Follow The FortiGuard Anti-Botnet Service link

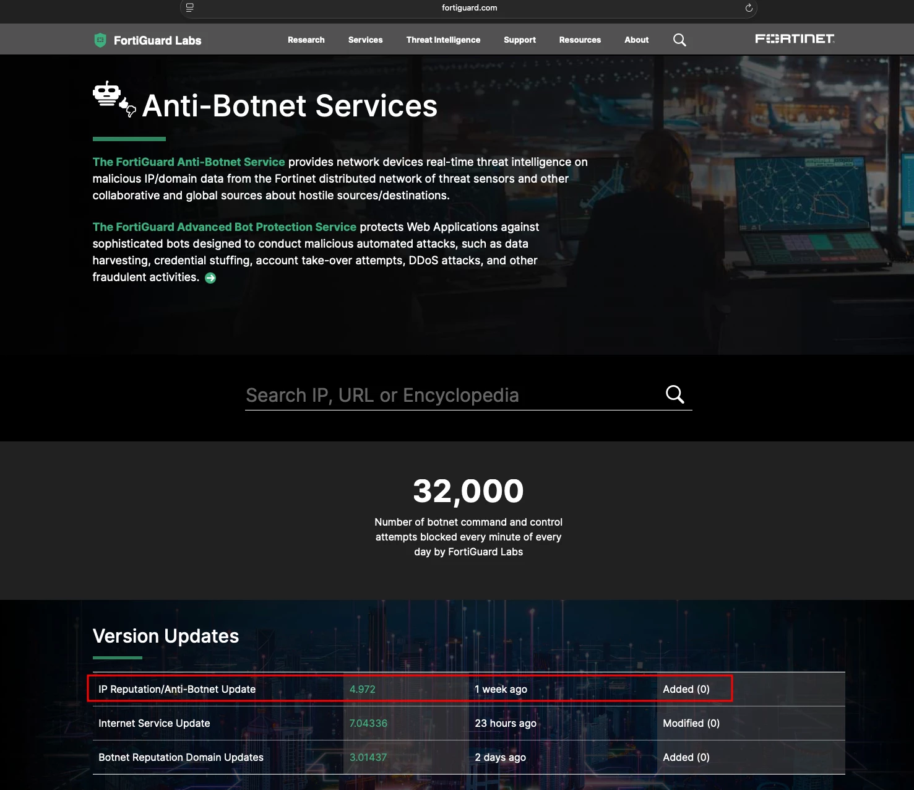(189, 162)
